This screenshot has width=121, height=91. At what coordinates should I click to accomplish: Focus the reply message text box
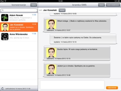[72, 85]
